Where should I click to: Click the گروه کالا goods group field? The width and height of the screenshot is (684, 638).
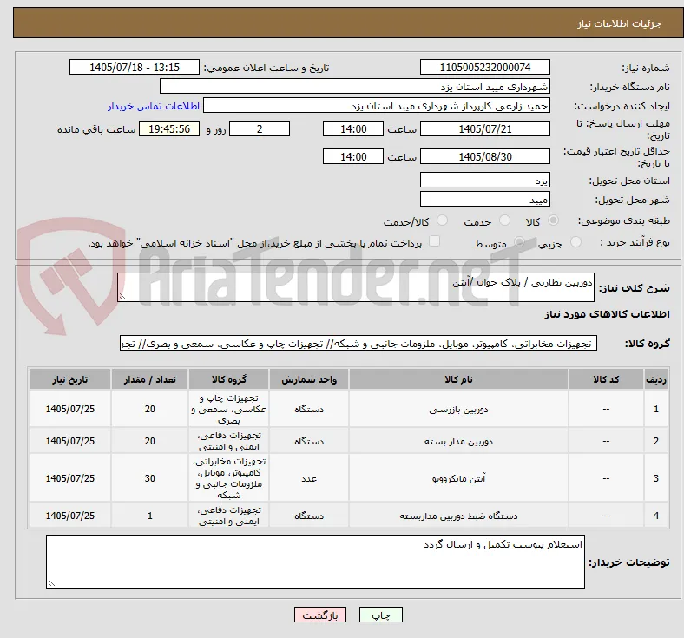coord(358,343)
